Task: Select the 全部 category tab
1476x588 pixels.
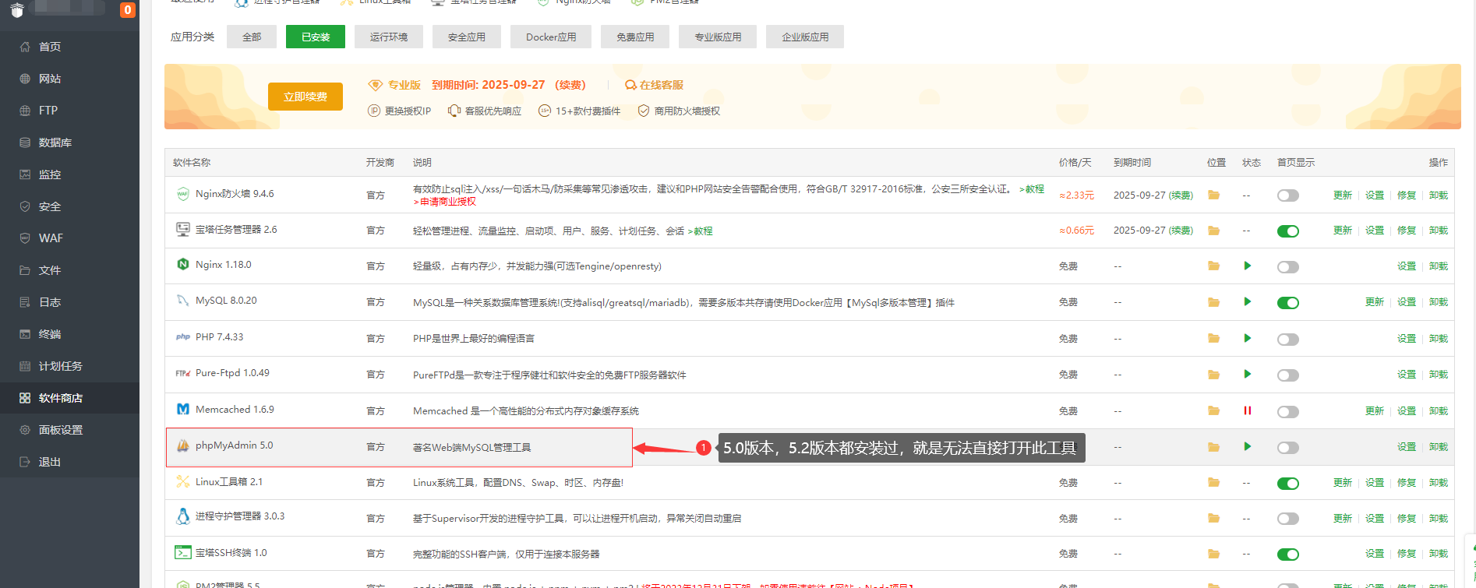Action: click(252, 37)
